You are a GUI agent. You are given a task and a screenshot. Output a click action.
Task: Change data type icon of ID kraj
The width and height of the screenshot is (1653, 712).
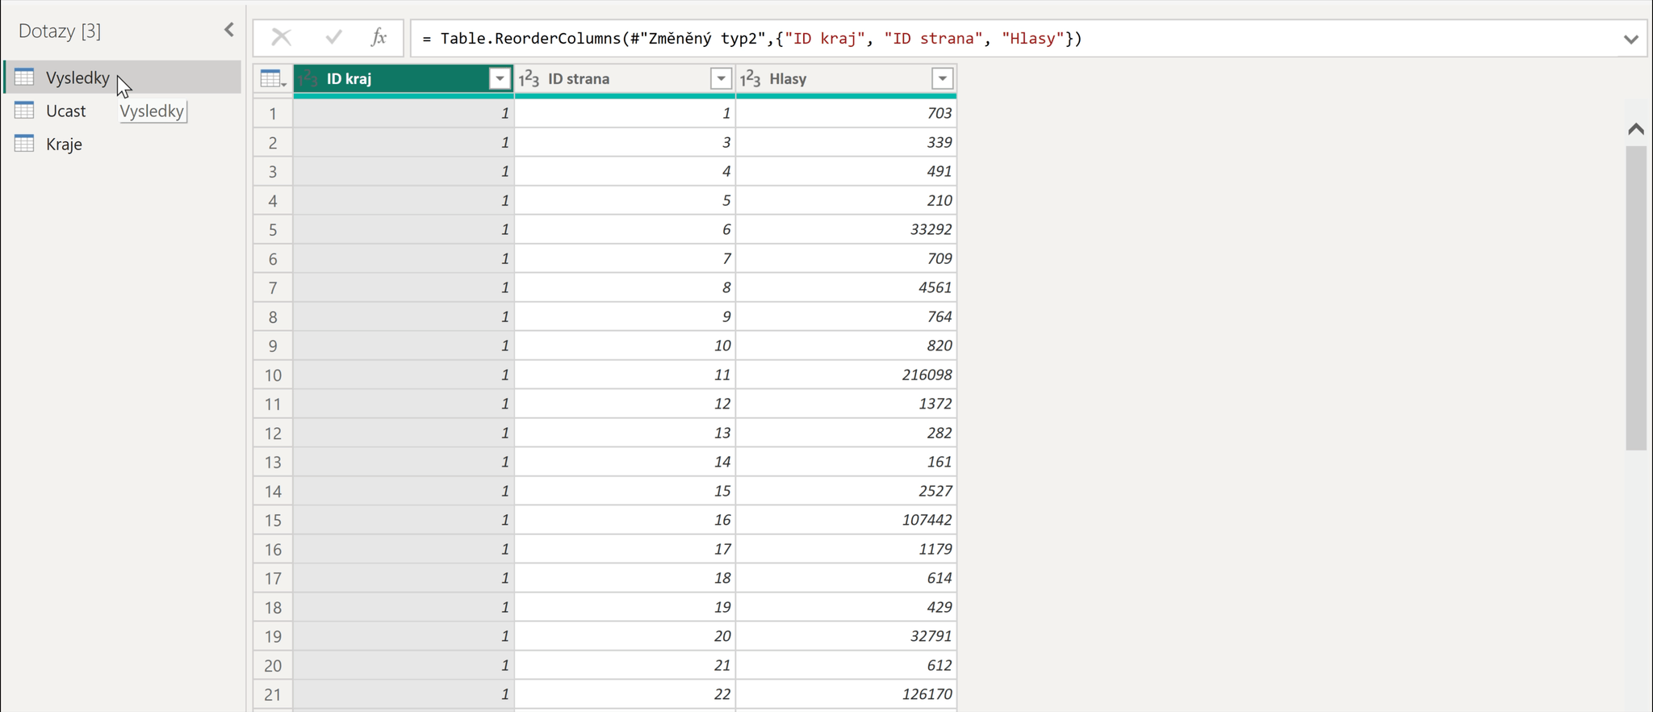click(308, 78)
